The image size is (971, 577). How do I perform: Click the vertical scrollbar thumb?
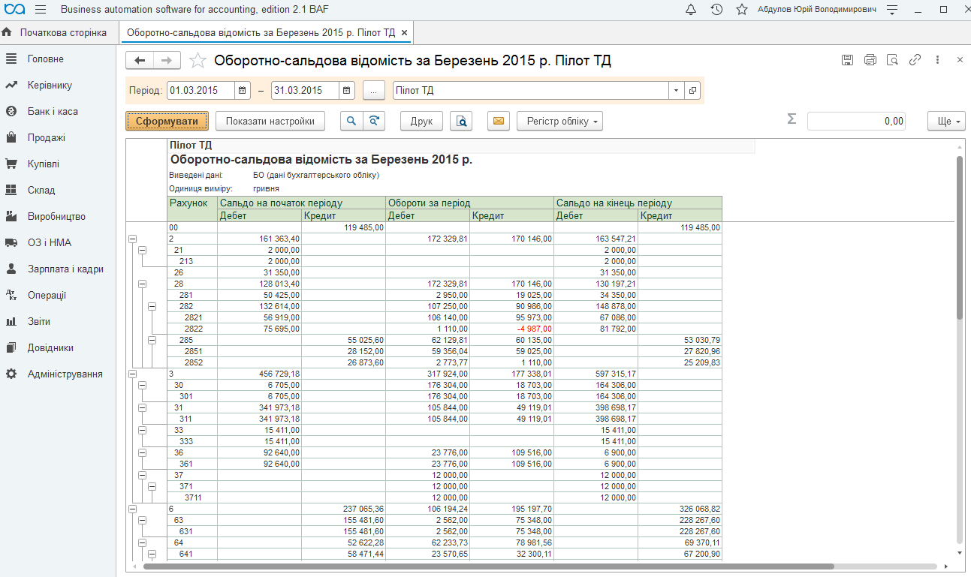[x=960, y=239]
